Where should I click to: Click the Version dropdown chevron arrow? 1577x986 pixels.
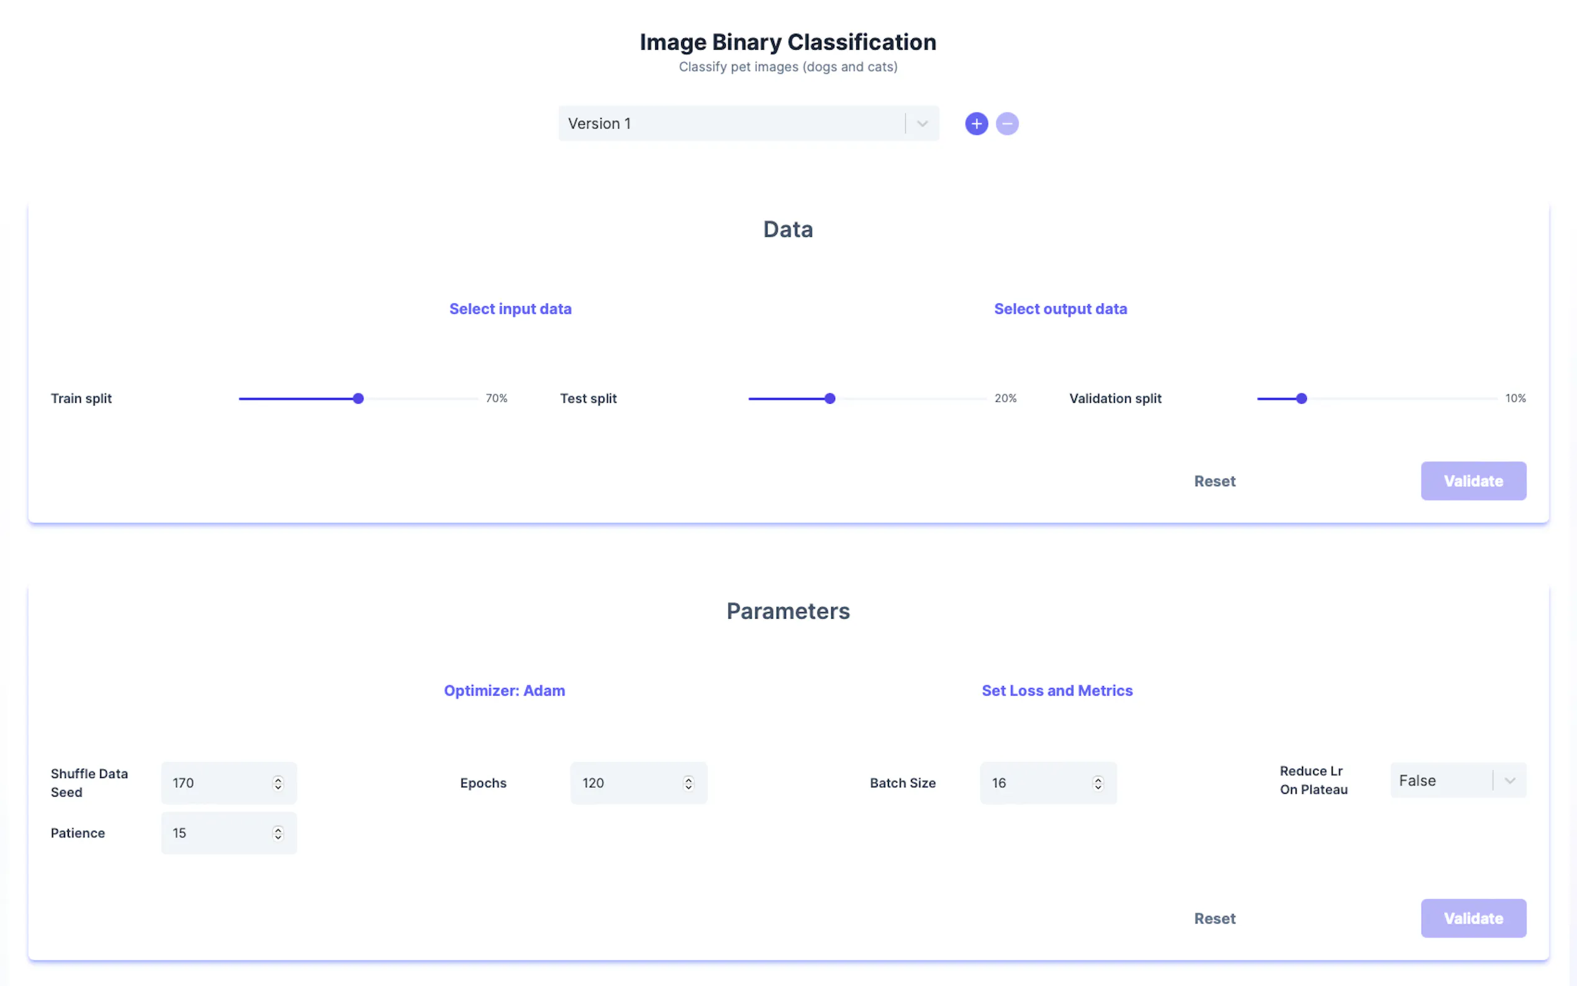(922, 124)
